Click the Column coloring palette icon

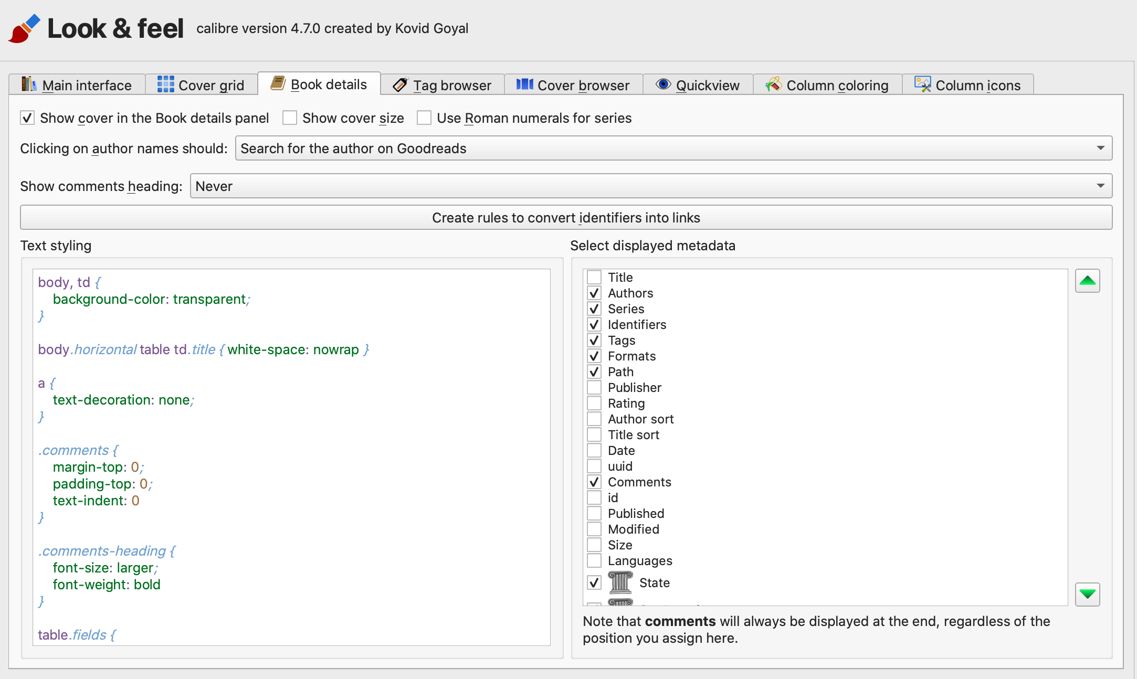click(773, 84)
